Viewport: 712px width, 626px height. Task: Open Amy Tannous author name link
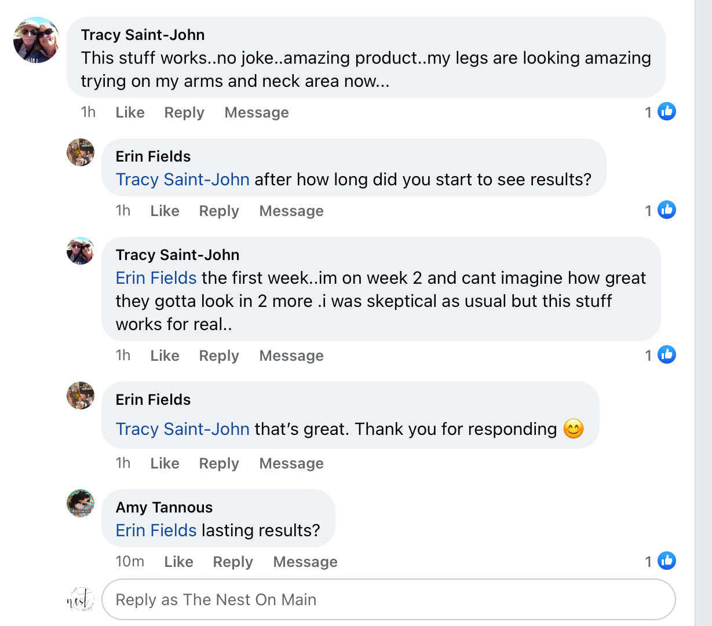tap(164, 507)
